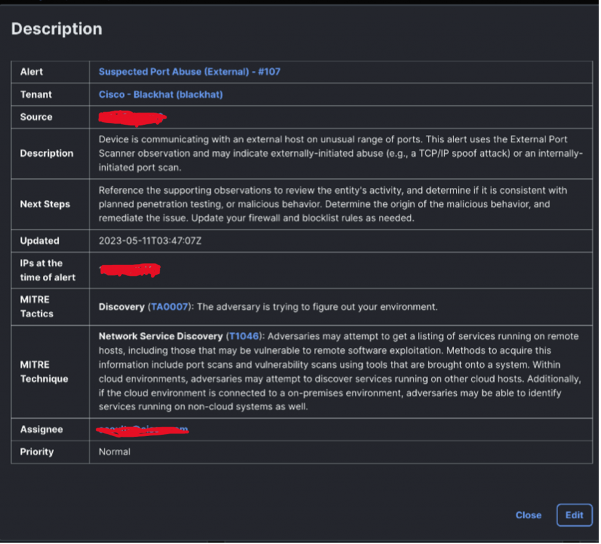Click the redacted IP address value
The width and height of the screenshot is (601, 544).
(x=130, y=271)
